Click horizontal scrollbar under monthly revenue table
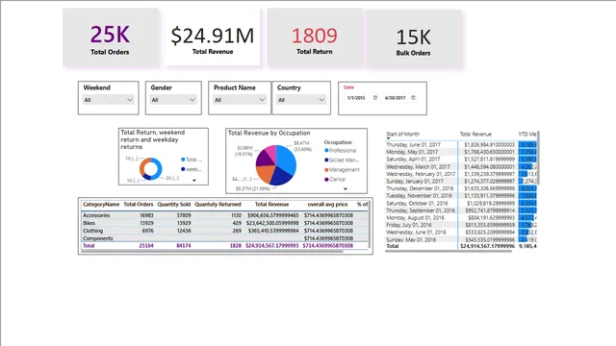 coord(449,251)
